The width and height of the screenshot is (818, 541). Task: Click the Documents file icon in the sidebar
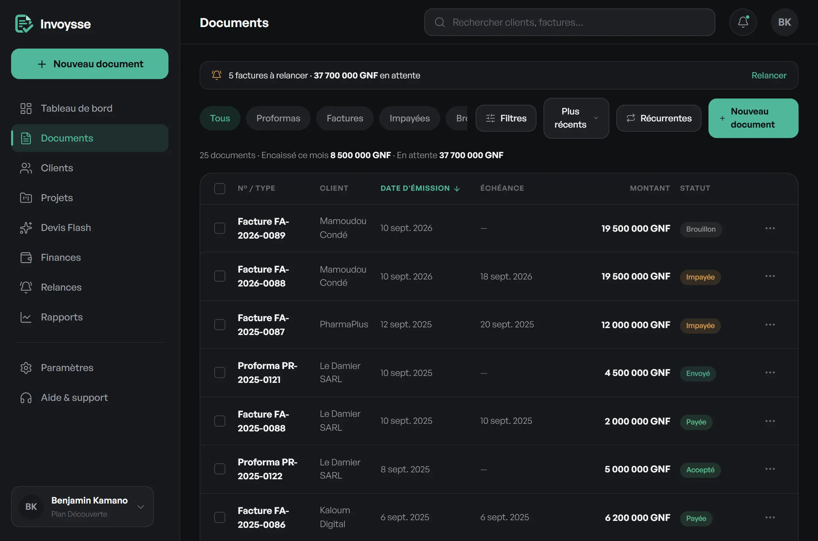click(26, 138)
